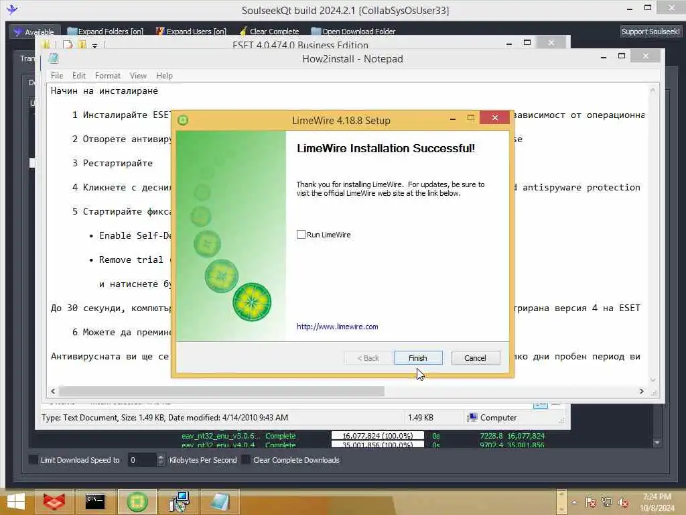Click the muted volume tray icon
The height and width of the screenshot is (515, 686).
(623, 502)
